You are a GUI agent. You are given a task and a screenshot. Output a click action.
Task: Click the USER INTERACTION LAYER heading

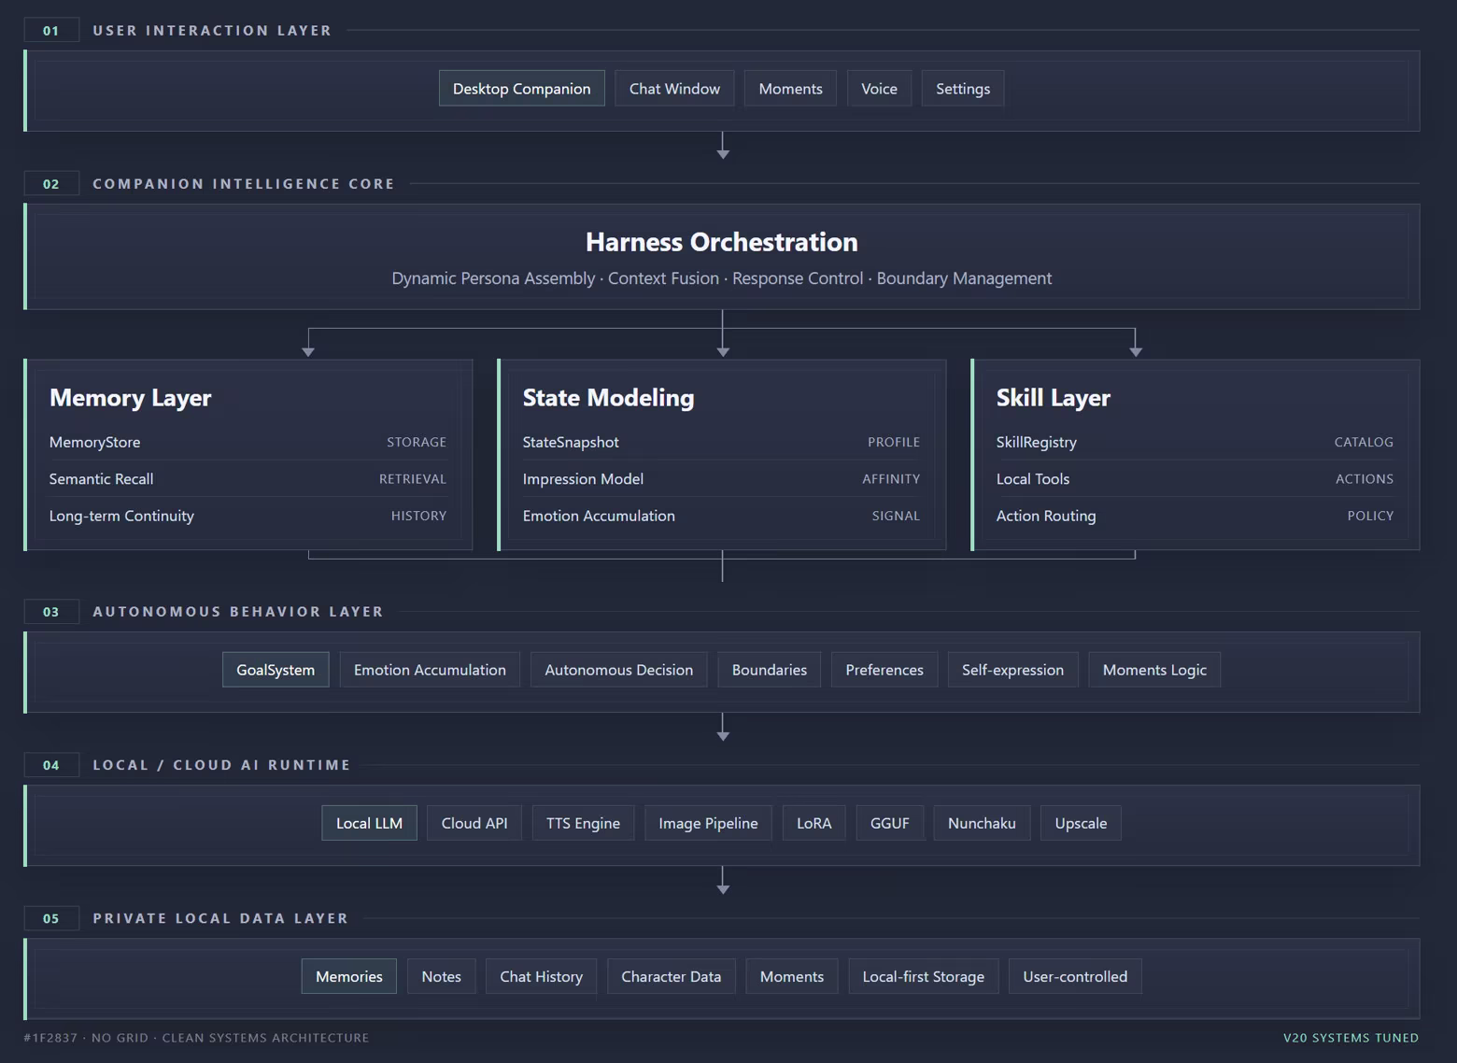click(212, 31)
